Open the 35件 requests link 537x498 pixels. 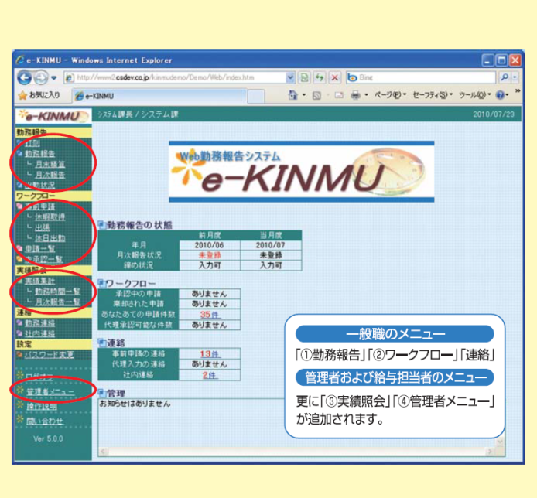coord(210,315)
